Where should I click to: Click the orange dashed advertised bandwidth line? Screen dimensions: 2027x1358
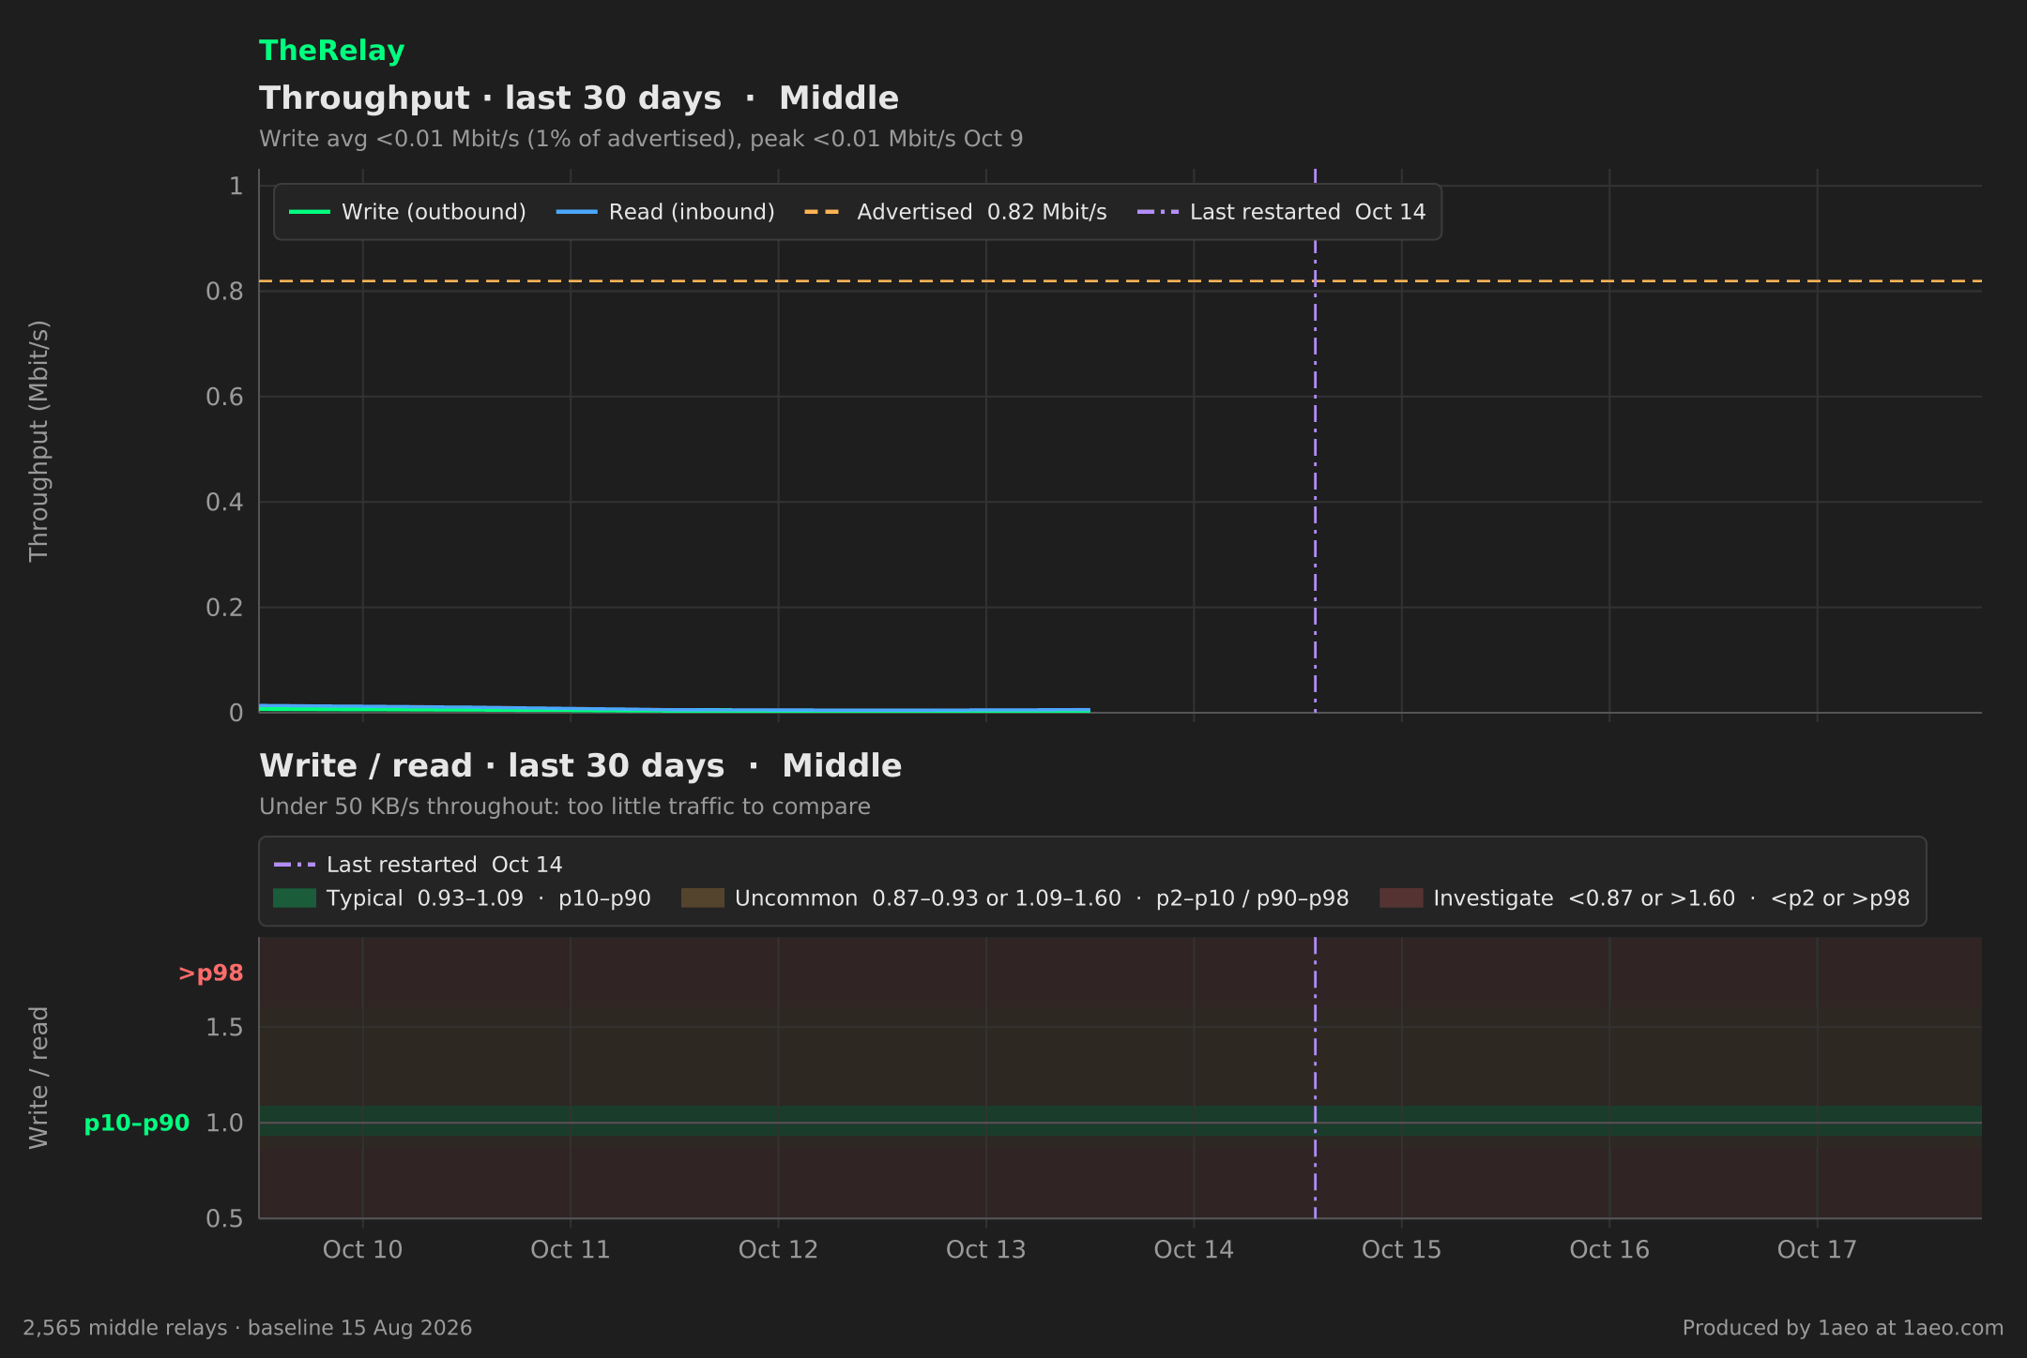coord(1120,280)
